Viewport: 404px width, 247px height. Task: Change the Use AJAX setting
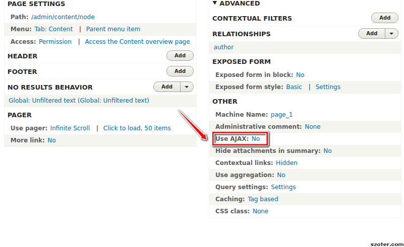[256, 139]
